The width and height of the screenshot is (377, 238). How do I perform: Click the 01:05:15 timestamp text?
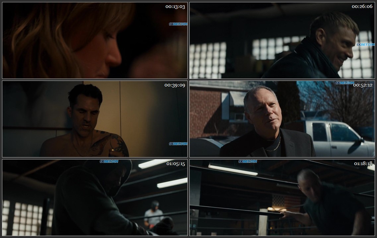pos(176,164)
